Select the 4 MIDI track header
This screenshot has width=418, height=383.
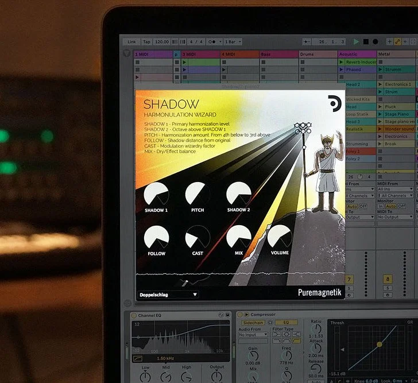tap(239, 55)
